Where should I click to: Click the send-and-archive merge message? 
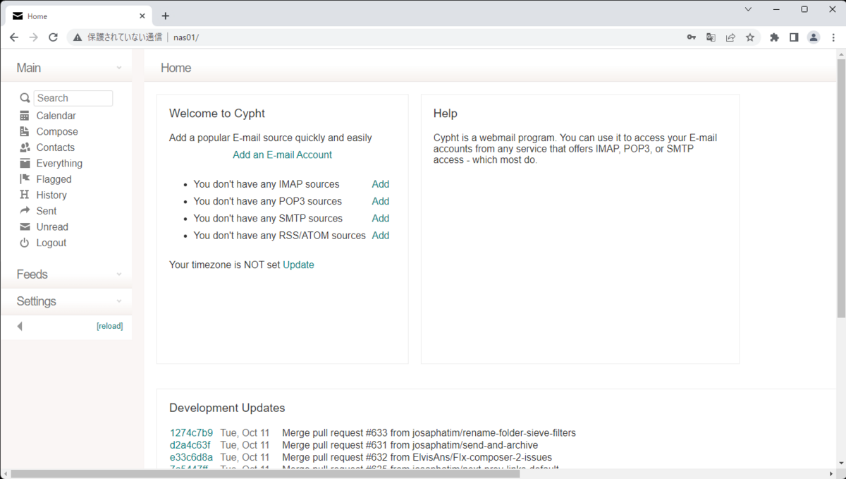pos(410,445)
